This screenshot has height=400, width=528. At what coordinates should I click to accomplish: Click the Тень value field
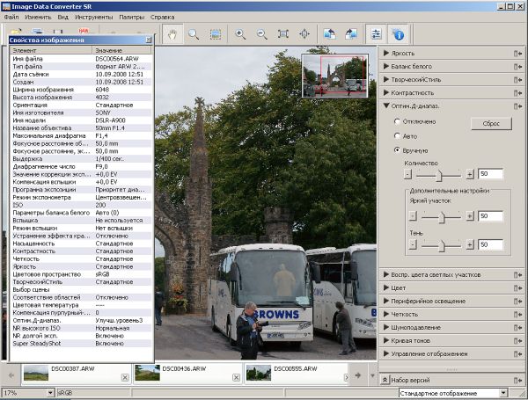pos(490,244)
